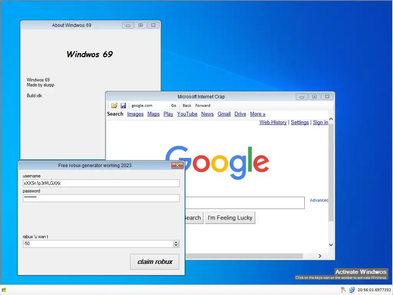Click the 'rabux u wan t' label

click(x=35, y=237)
